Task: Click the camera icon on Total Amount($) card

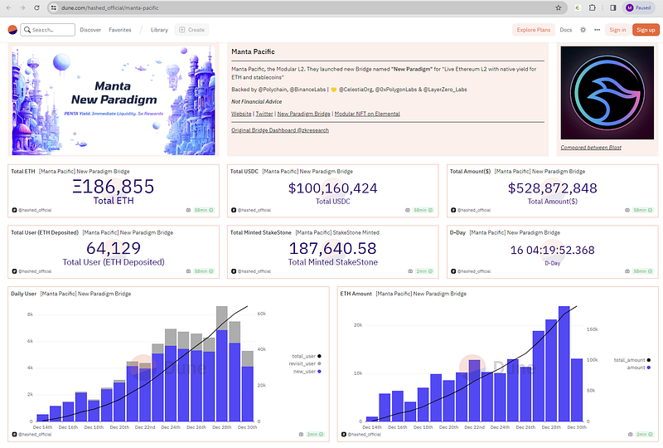Action: pyautogui.click(x=627, y=210)
